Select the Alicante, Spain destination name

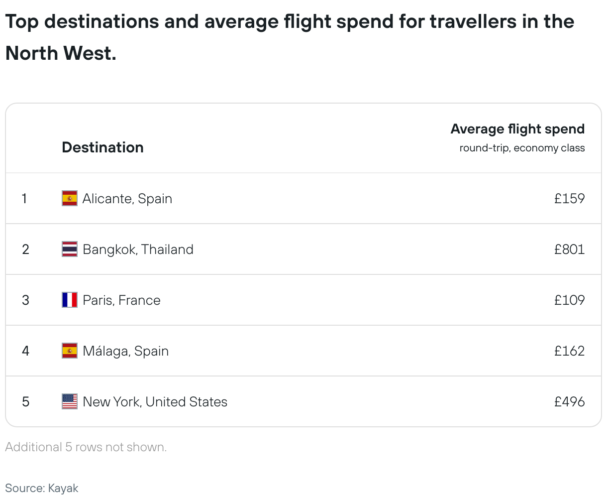pos(127,199)
